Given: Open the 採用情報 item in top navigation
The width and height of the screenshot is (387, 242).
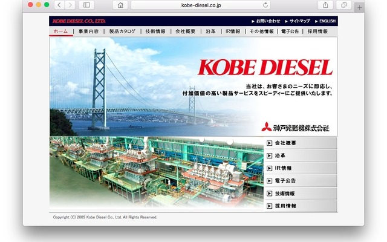Looking at the screenshot, I should pyautogui.click(x=317, y=31).
